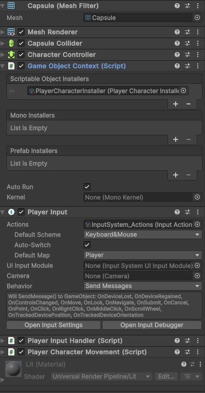Open help for Player Input Handler script
The width and height of the screenshot is (205, 393).
177,341
